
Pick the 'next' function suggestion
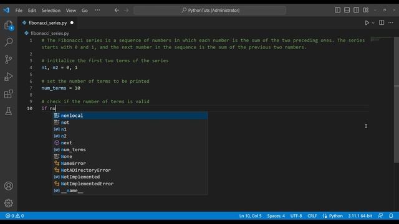tap(130, 142)
